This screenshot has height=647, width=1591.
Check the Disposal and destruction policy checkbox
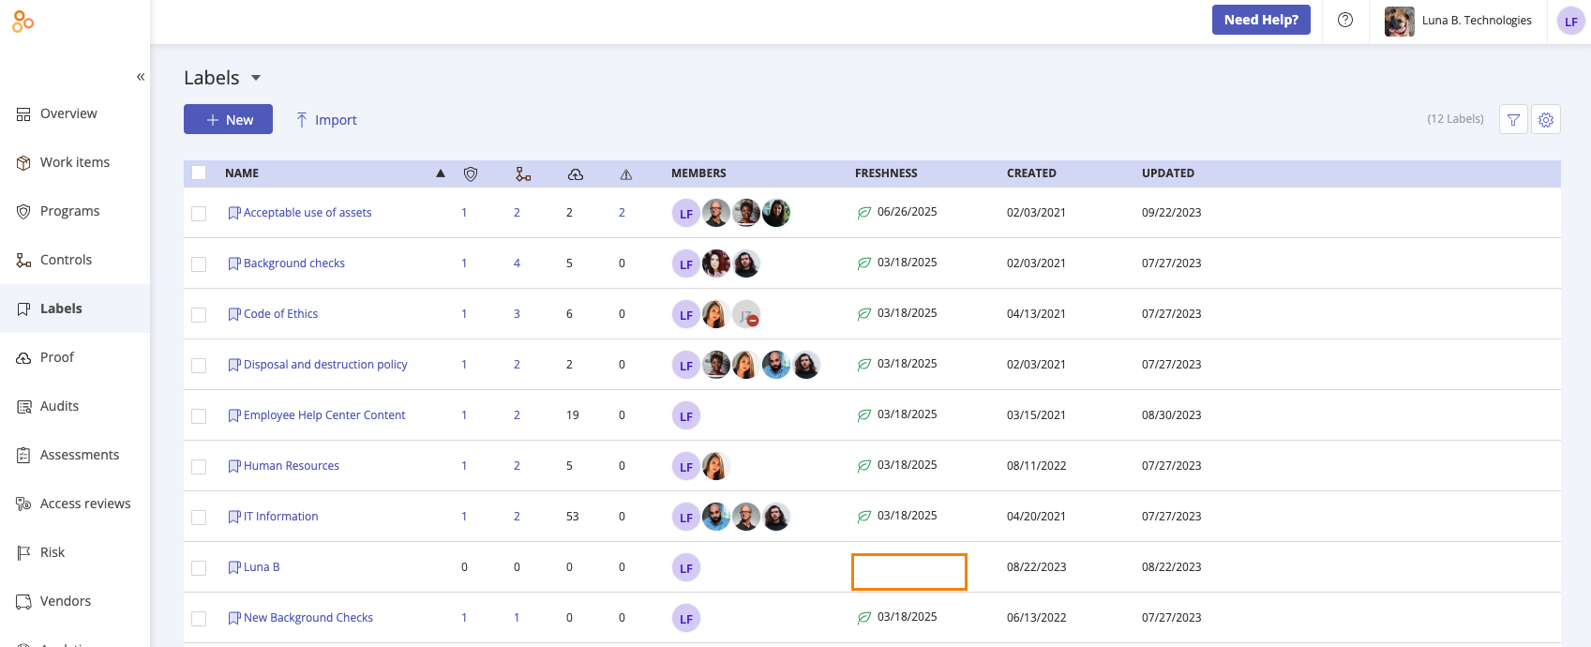click(x=199, y=366)
